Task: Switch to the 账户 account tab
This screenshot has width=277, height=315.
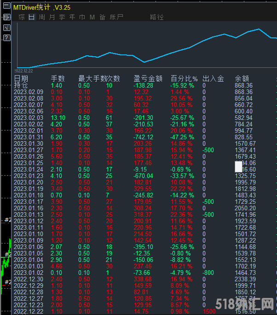Action: pyautogui.click(x=117, y=18)
